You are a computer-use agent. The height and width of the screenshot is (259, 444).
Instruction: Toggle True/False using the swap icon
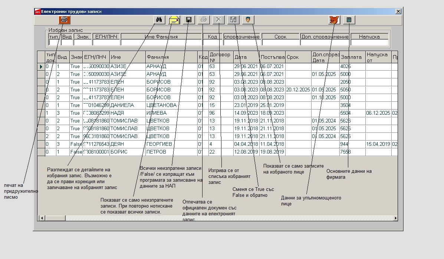(x=233, y=20)
